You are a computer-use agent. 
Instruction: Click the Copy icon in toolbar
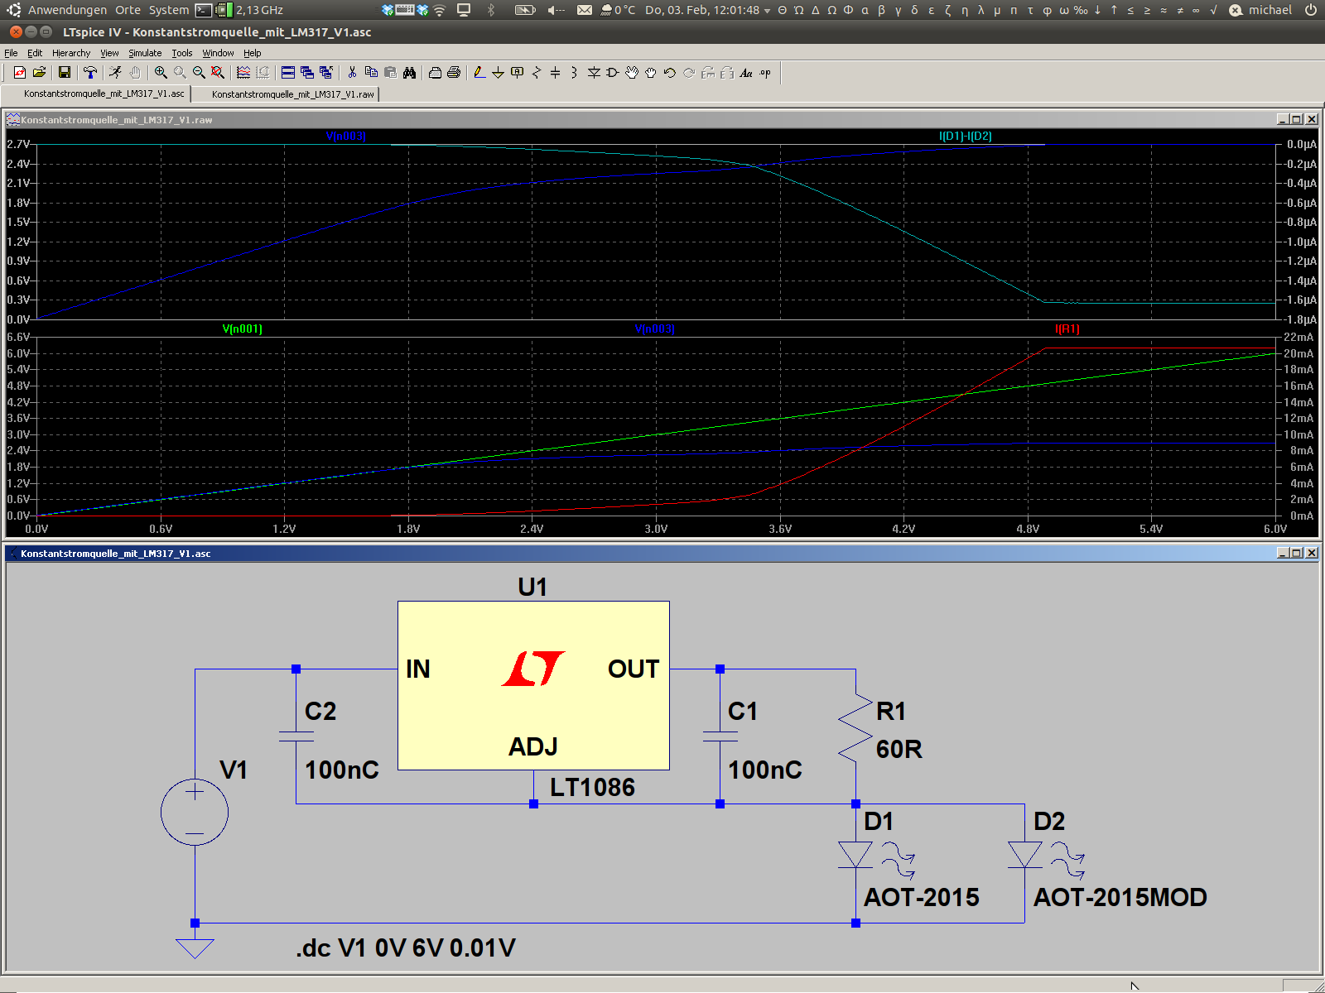371,73
